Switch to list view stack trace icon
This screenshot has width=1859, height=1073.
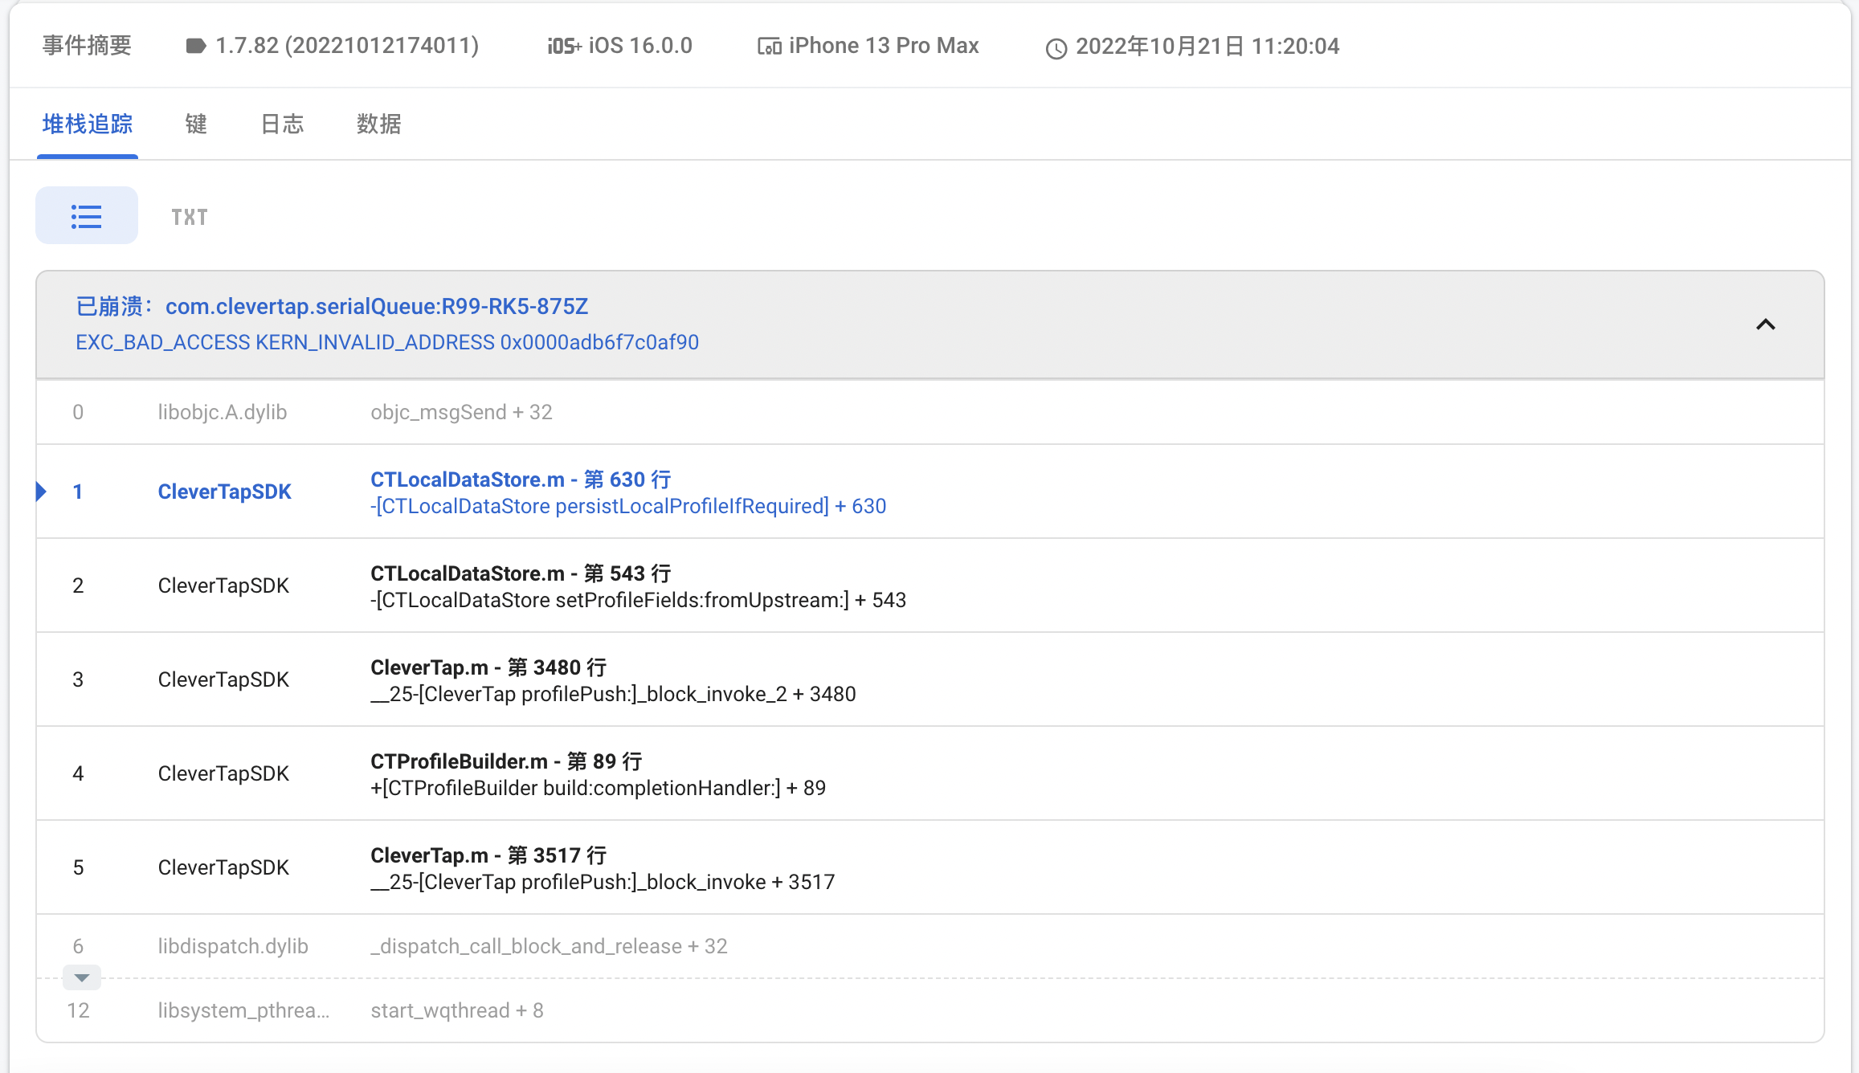86,216
